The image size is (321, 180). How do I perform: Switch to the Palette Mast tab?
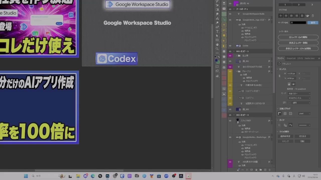[309, 58]
